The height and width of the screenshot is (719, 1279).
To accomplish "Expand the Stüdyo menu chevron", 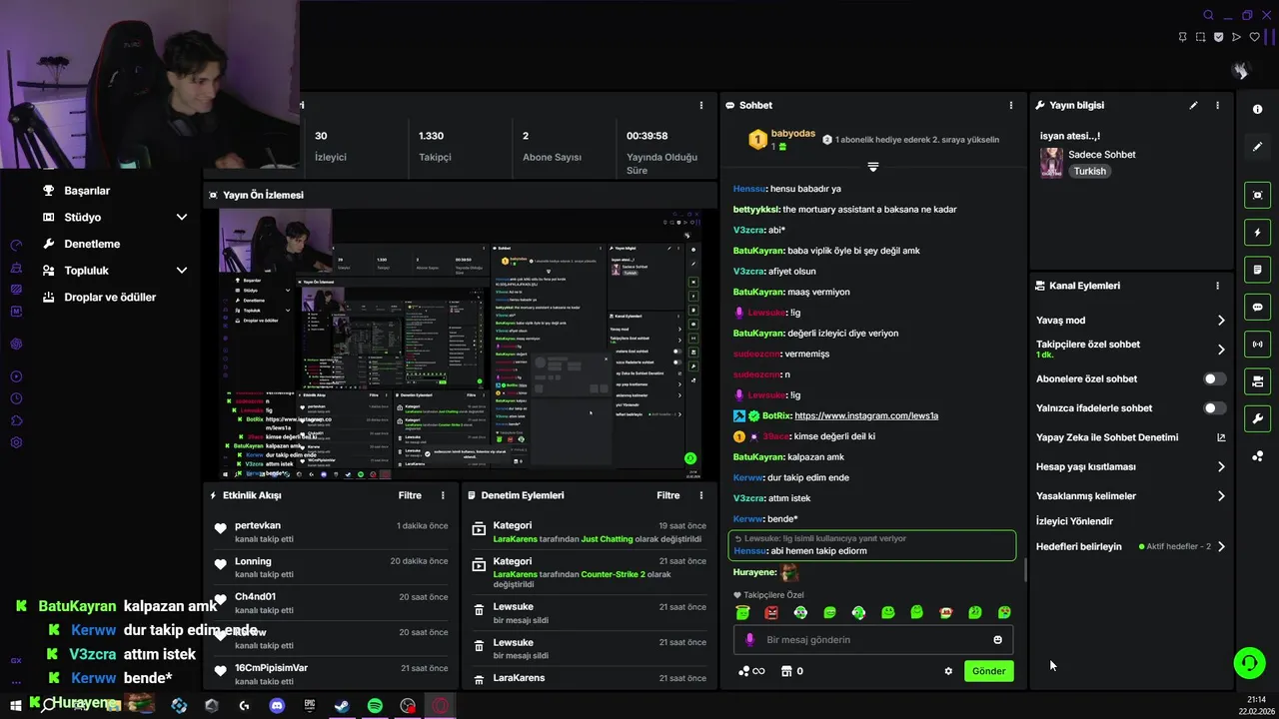I will [x=182, y=217].
